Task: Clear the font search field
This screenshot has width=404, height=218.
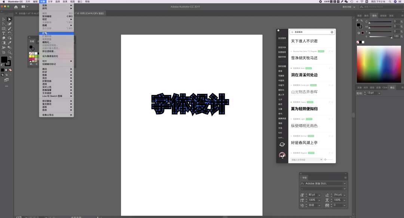Action: (332, 32)
